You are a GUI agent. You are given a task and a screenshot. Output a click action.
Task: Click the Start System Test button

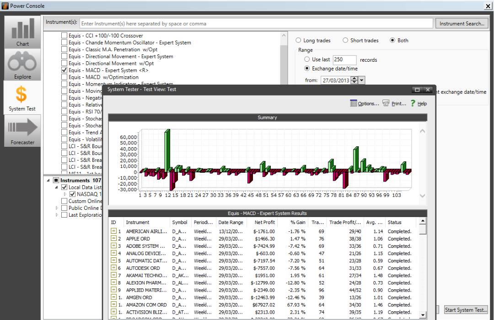466,309
